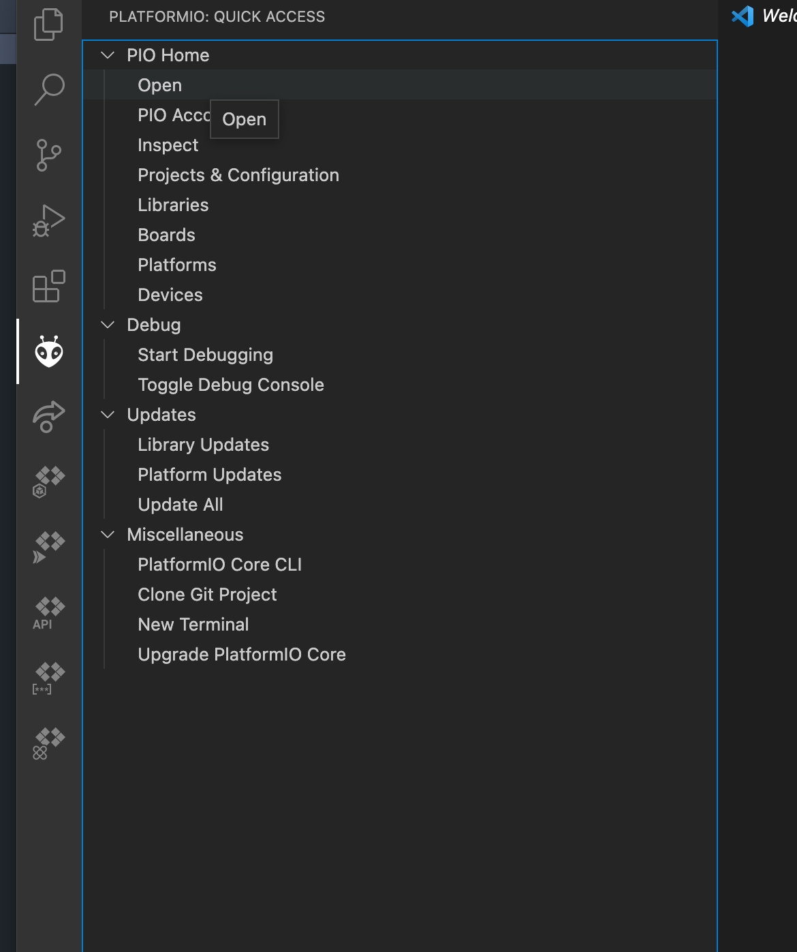Screen dimensions: 797x952
Task: Choose Clone Git Project
Action: pos(207,594)
